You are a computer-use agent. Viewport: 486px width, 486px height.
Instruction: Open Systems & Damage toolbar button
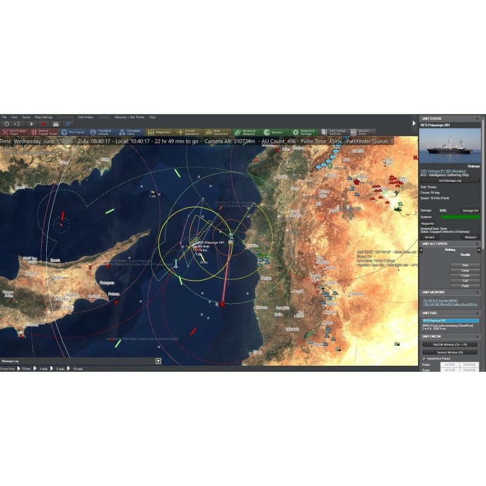pos(303,132)
